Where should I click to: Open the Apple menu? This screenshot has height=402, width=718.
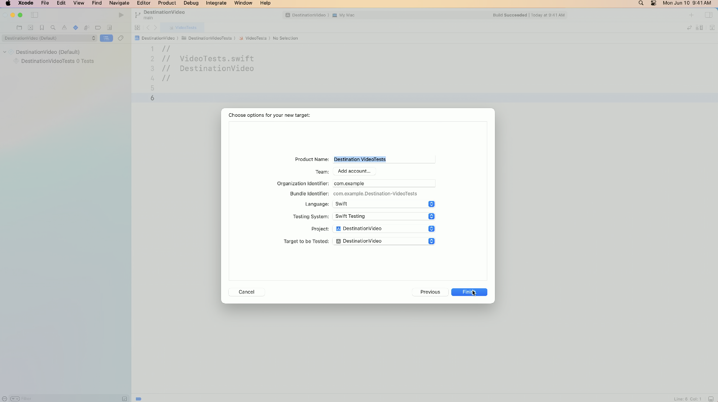[8, 3]
